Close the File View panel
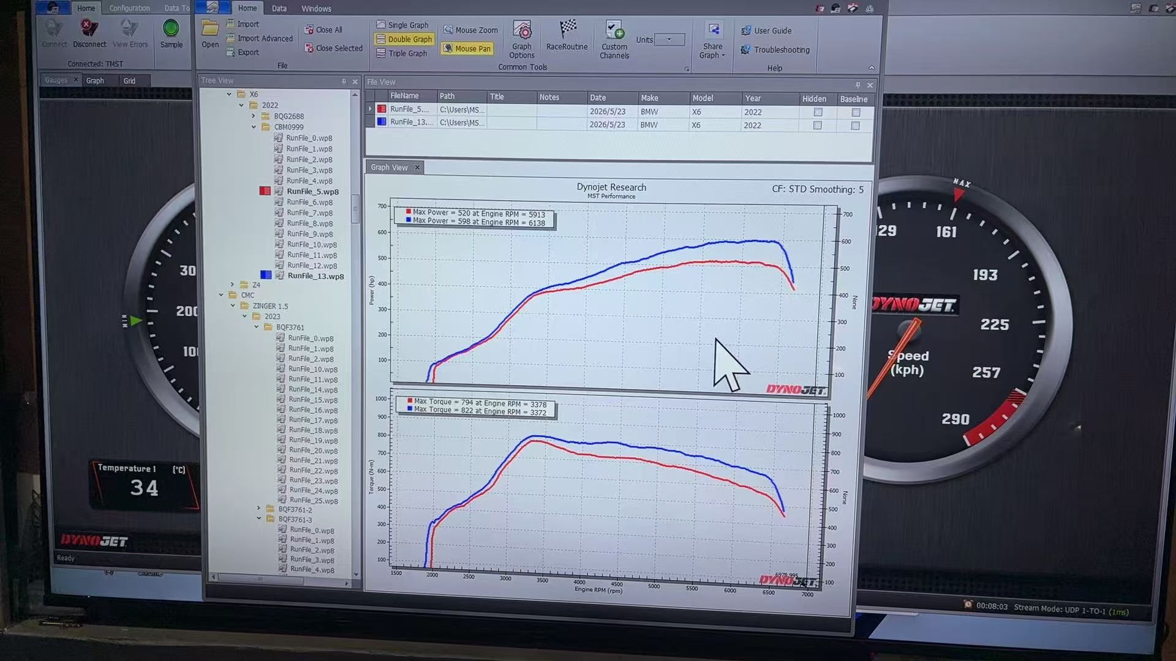Screen dimensions: 1176x661 [870, 86]
